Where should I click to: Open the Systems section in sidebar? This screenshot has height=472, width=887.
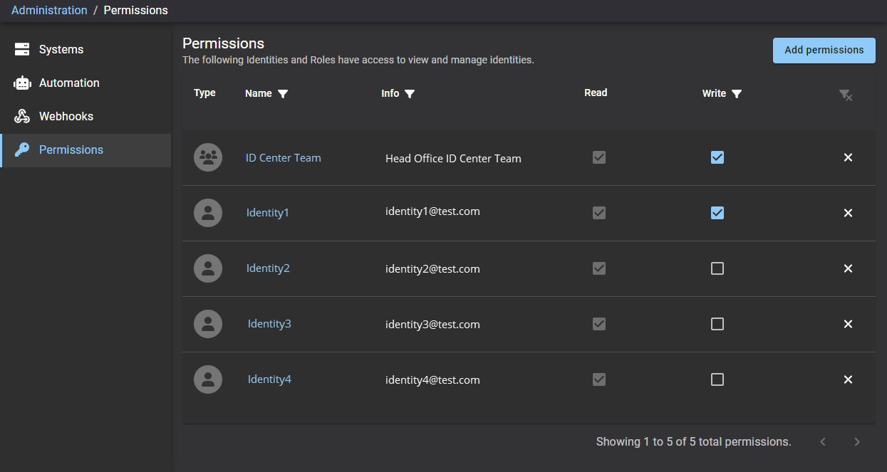[61, 50]
